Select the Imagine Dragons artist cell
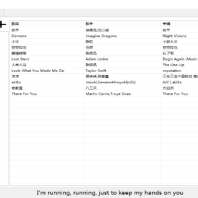 [101, 36]
